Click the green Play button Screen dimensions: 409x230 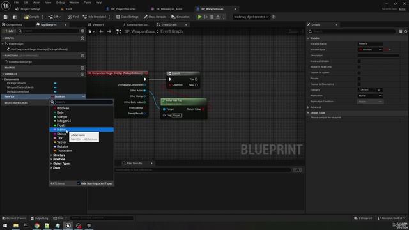click(199, 17)
